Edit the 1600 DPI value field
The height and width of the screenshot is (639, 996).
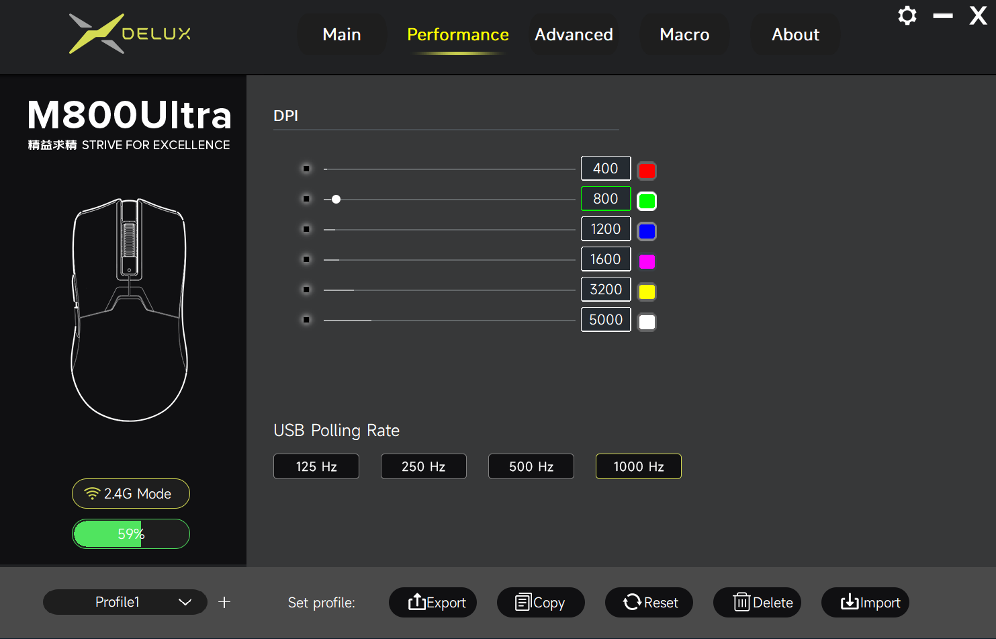pyautogui.click(x=606, y=259)
